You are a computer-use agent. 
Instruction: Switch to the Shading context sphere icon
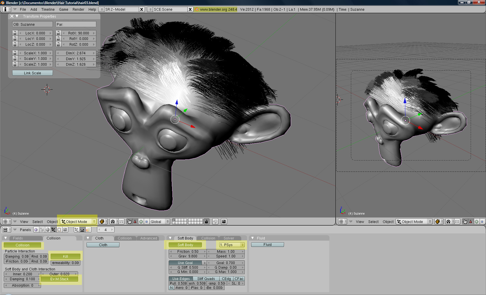click(47, 230)
